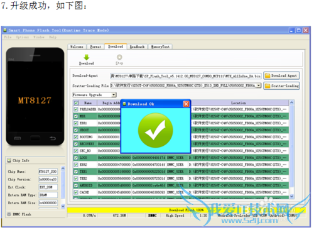Viewport: 314px width, 230px height.
Task: Uncheck the BOOTIMG partition checkbox
Action: (x=76, y=137)
